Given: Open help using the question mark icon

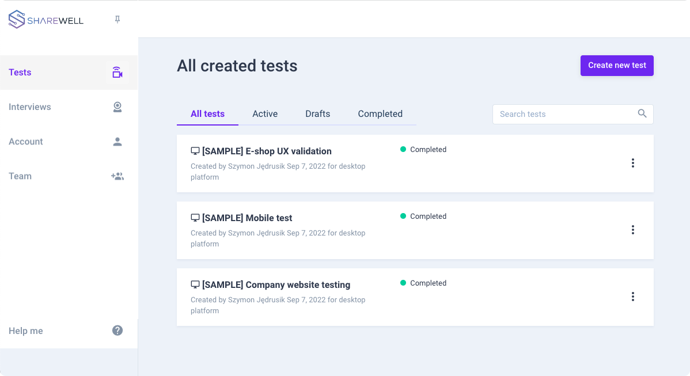Looking at the screenshot, I should [x=117, y=331].
